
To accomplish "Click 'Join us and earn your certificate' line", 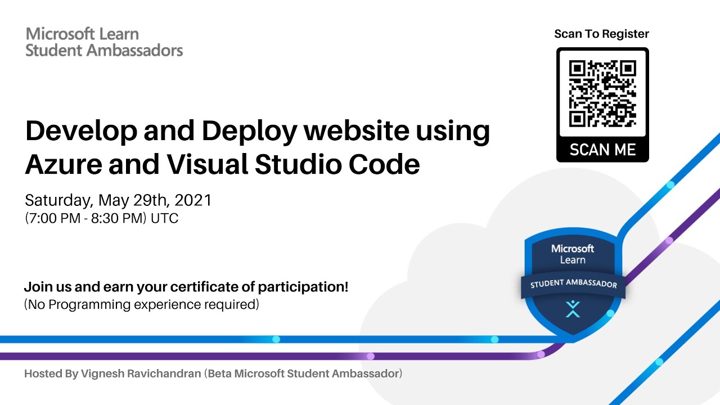I will [186, 287].
